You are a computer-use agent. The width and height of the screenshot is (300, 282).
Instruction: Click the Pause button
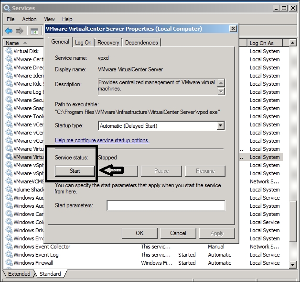click(x=161, y=171)
